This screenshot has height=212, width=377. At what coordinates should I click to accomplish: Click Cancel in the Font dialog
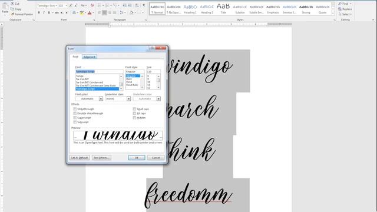tap(156, 158)
